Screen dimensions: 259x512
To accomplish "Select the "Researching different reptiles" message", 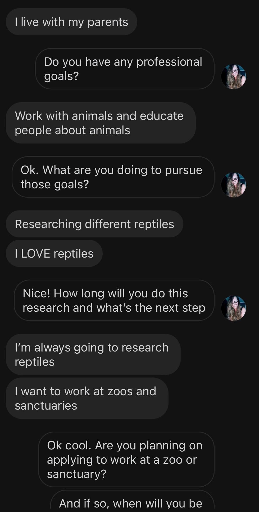I will pos(94,224).
